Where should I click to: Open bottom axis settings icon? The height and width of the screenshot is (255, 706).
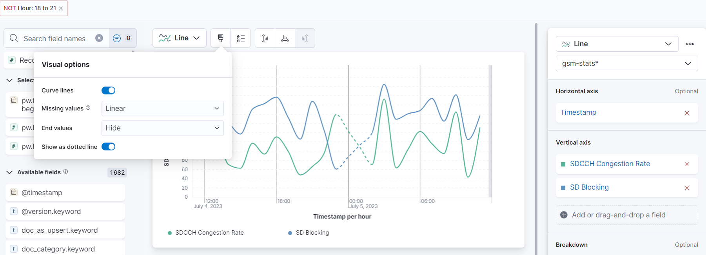285,38
